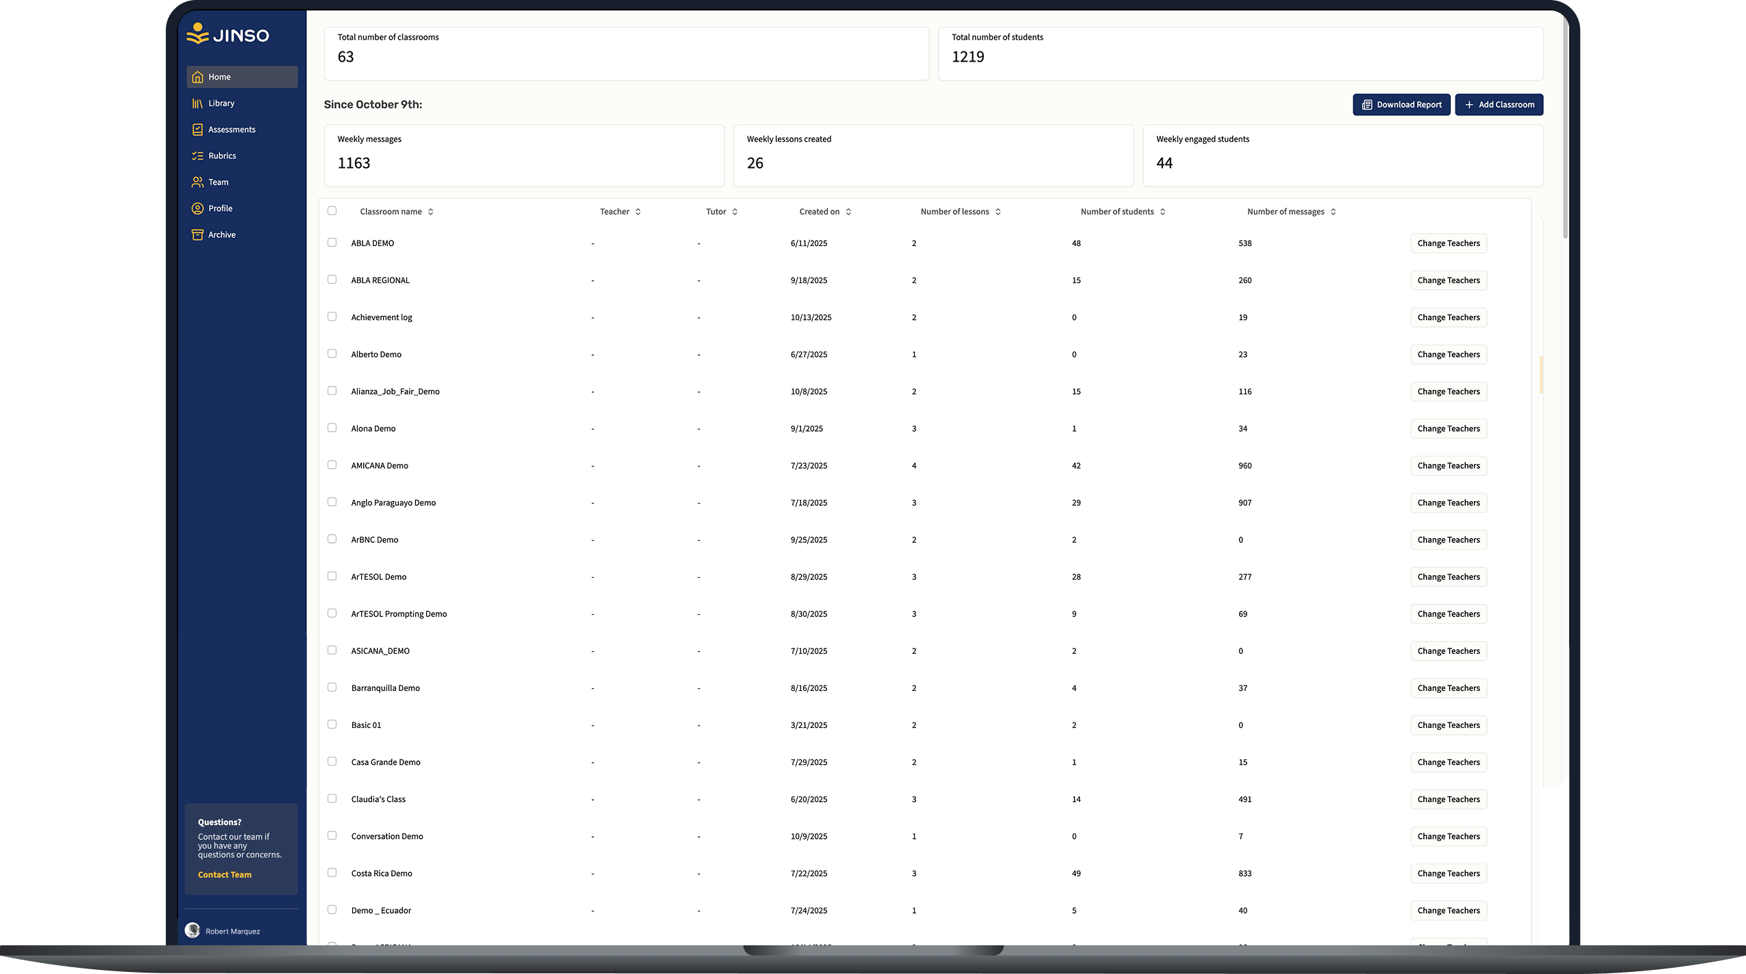Click the Add Classroom button
The width and height of the screenshot is (1746, 974).
(1499, 105)
